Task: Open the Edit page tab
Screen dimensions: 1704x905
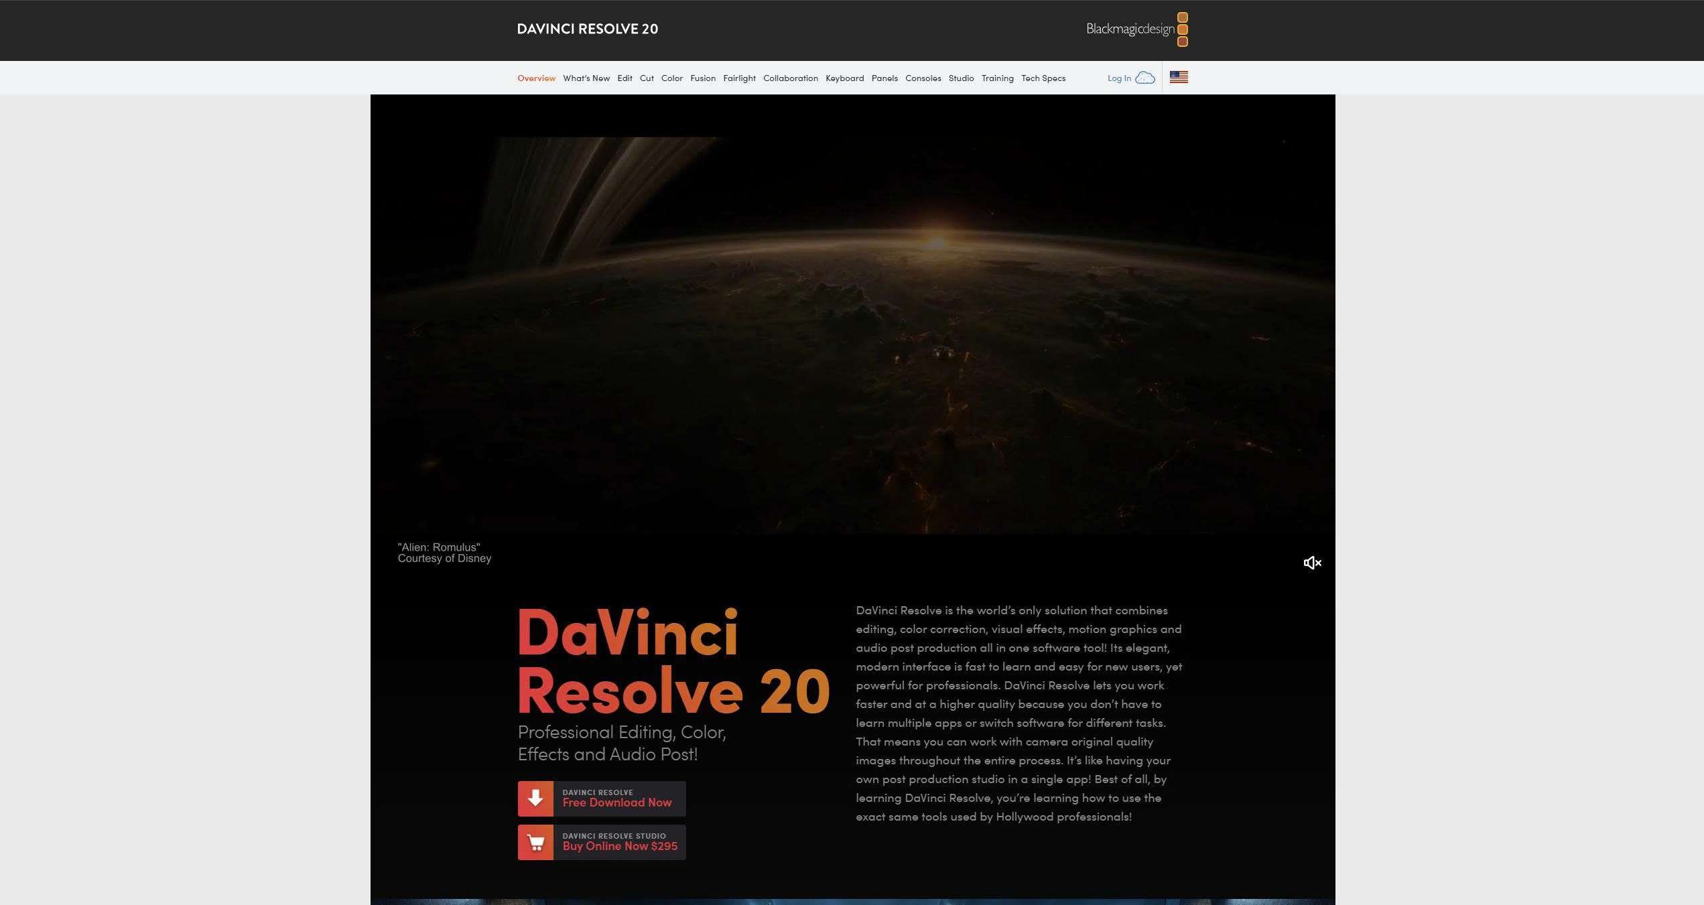Action: (x=625, y=78)
